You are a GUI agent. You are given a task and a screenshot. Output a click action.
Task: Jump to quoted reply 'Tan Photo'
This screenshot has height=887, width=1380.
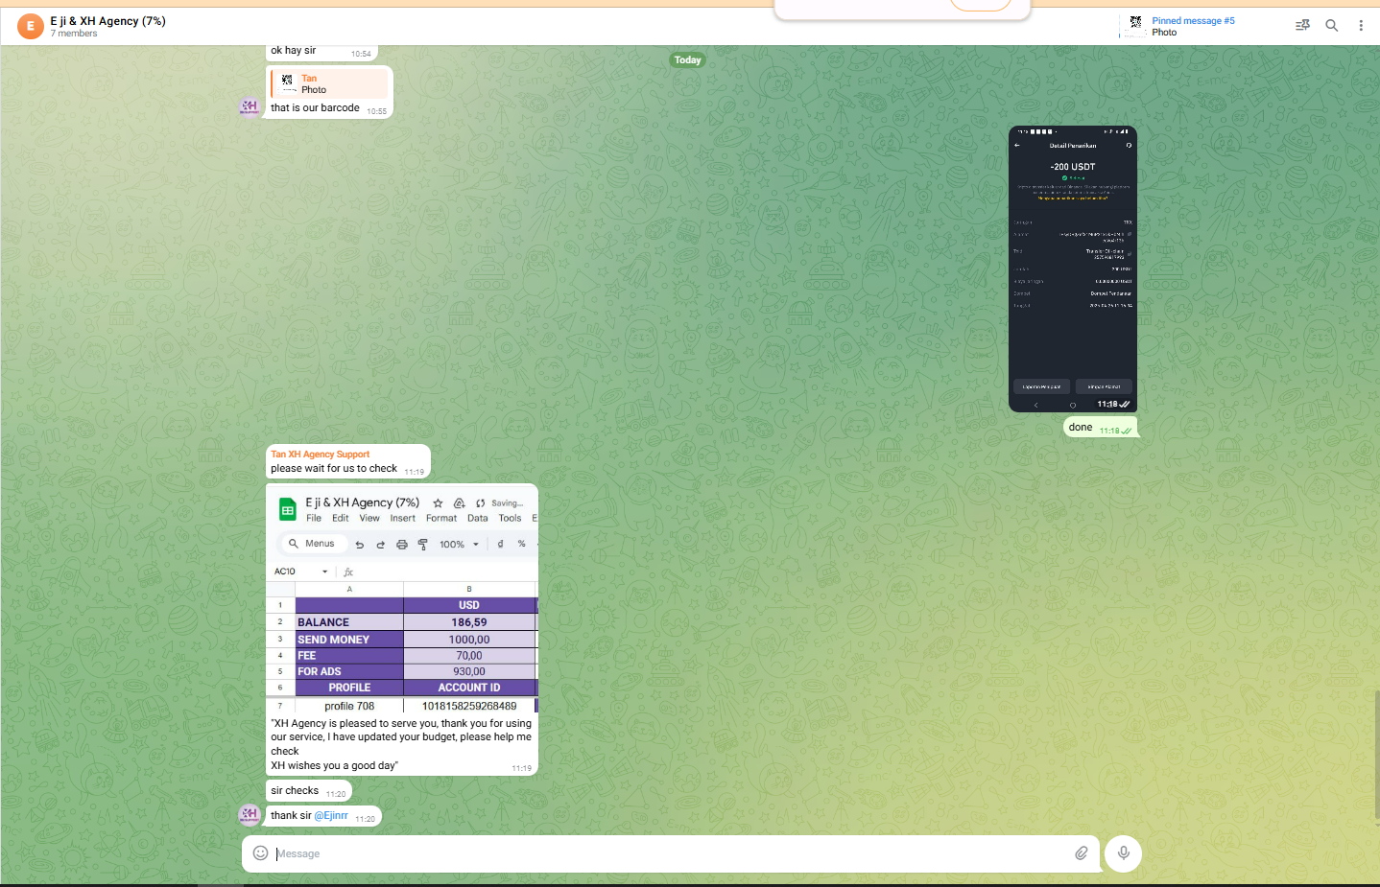(329, 84)
